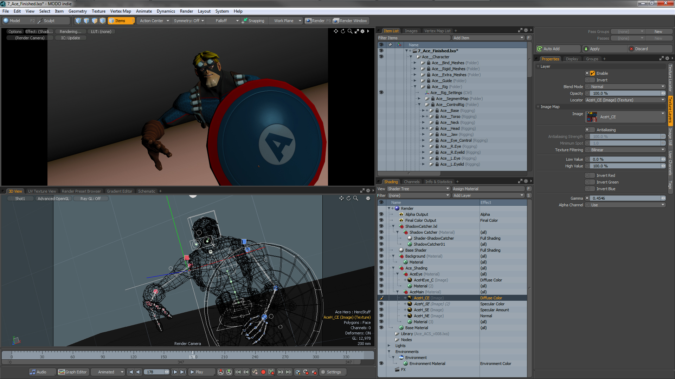Click the Auto Add icon in Item List panel
This screenshot has height=379, width=675.
point(539,48)
